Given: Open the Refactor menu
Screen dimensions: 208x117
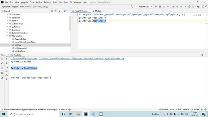Looking at the screenshot, I should pyautogui.click(x=47, y=2).
